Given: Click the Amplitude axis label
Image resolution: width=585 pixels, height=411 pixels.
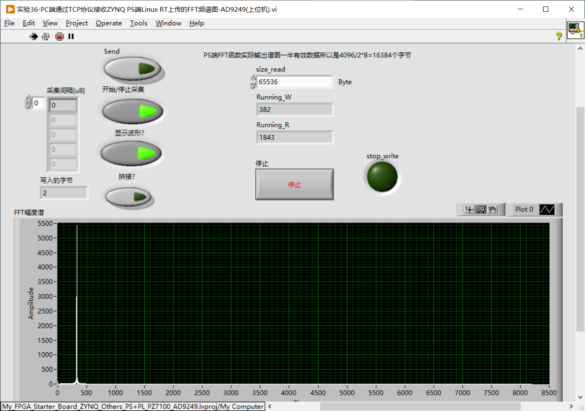Looking at the screenshot, I should [31, 303].
